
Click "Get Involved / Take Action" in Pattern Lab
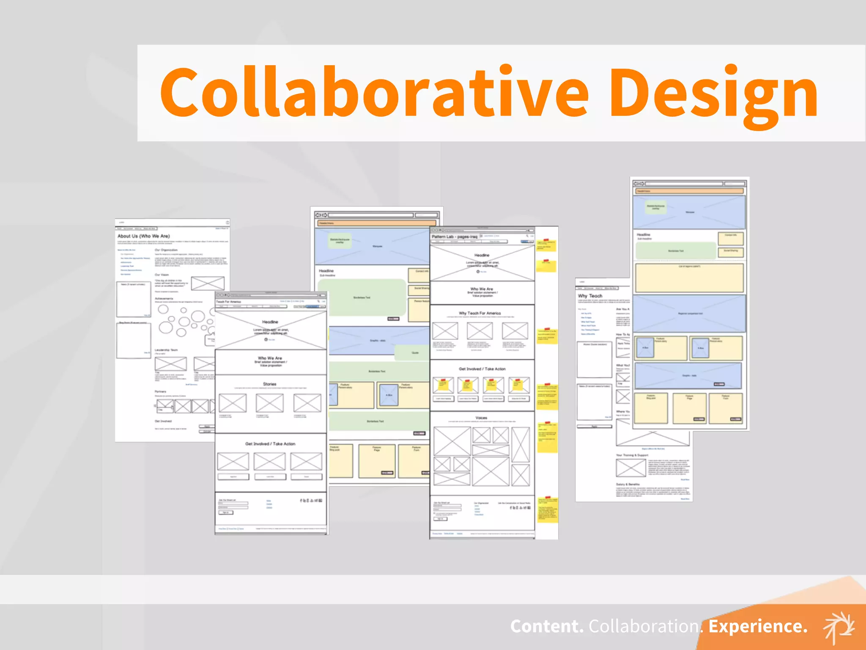[x=482, y=369]
